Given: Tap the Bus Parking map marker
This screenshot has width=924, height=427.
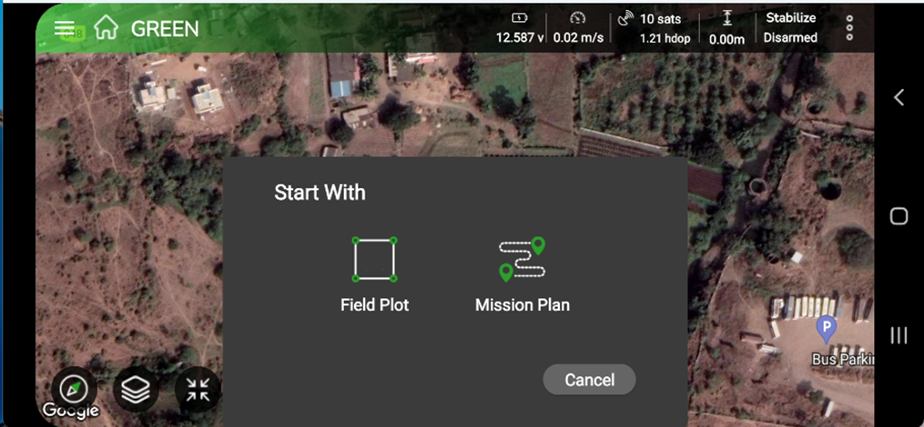Looking at the screenshot, I should coord(827,329).
